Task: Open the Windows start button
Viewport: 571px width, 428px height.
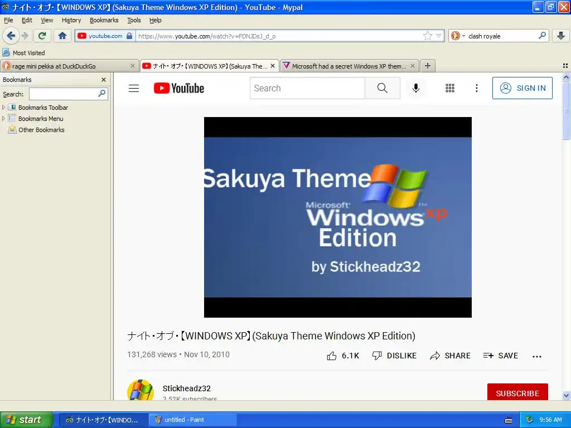Action: (x=26, y=420)
